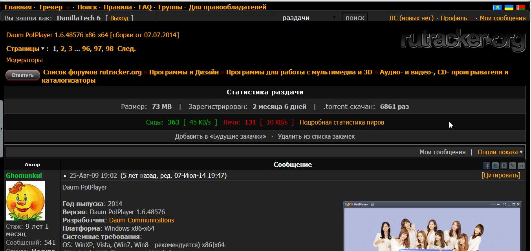531x251 pixels.
Task: Share the post on VKontakte
Action: [x=504, y=166]
